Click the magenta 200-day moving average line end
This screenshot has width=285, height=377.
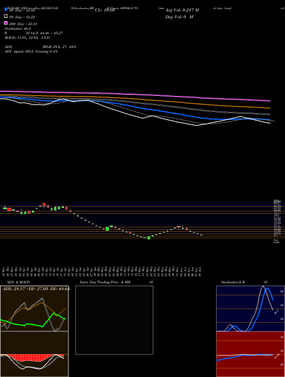click(270, 101)
